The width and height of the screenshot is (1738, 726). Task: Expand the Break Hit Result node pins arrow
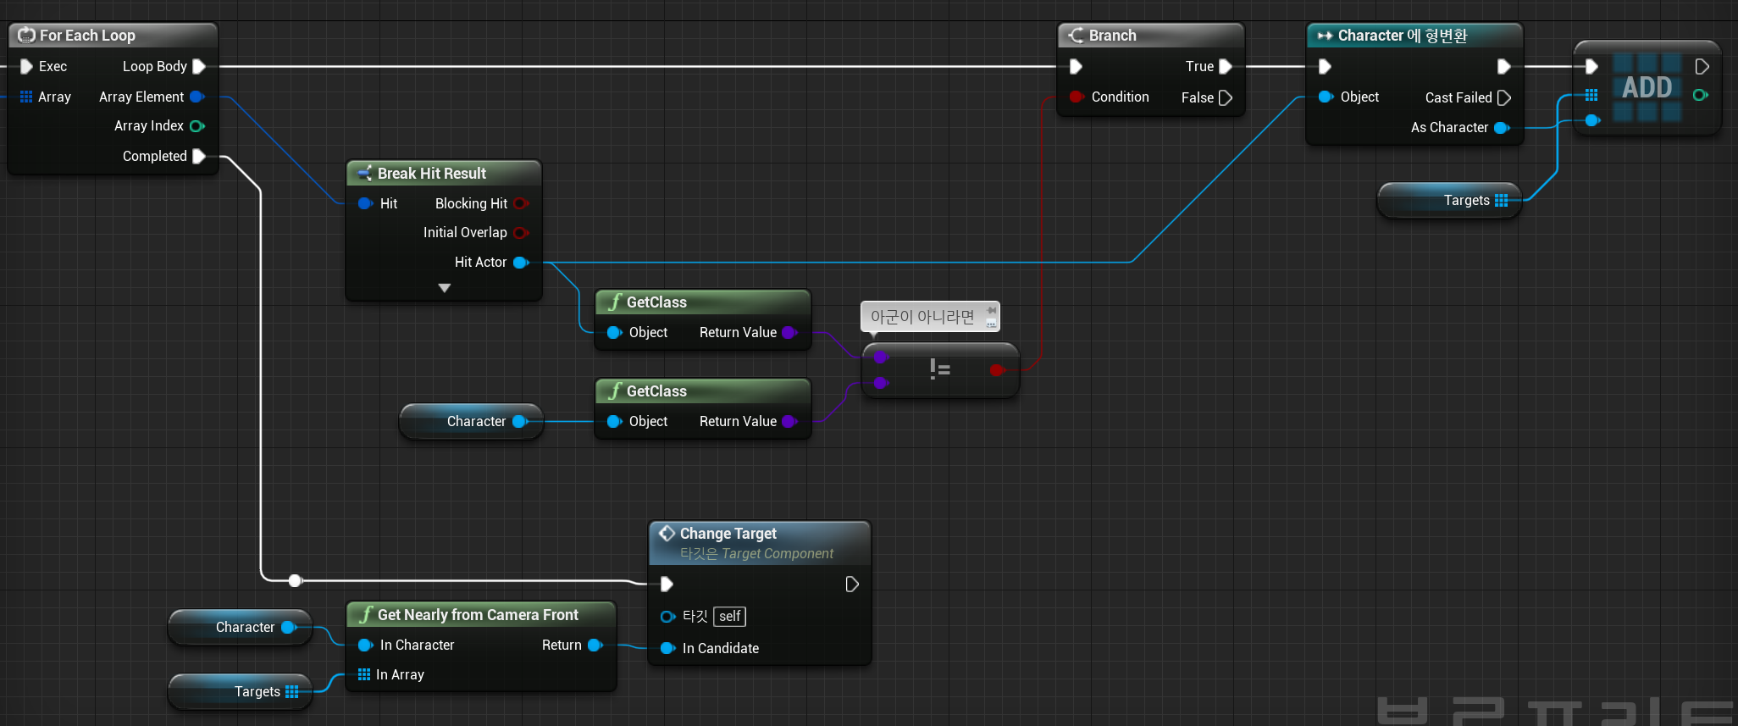(x=445, y=288)
